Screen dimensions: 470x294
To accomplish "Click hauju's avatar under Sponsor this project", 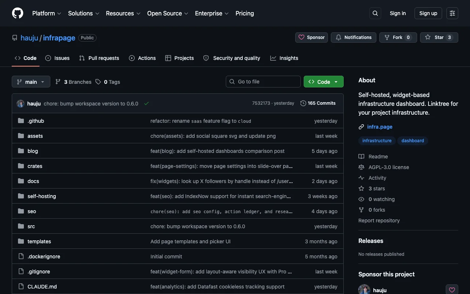I will (x=364, y=290).
